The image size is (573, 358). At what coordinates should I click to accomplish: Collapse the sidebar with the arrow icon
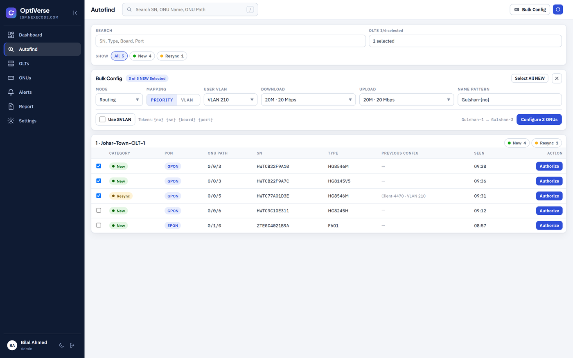coord(75,13)
